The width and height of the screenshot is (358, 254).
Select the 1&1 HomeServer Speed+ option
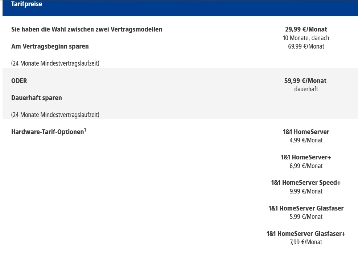tap(306, 183)
